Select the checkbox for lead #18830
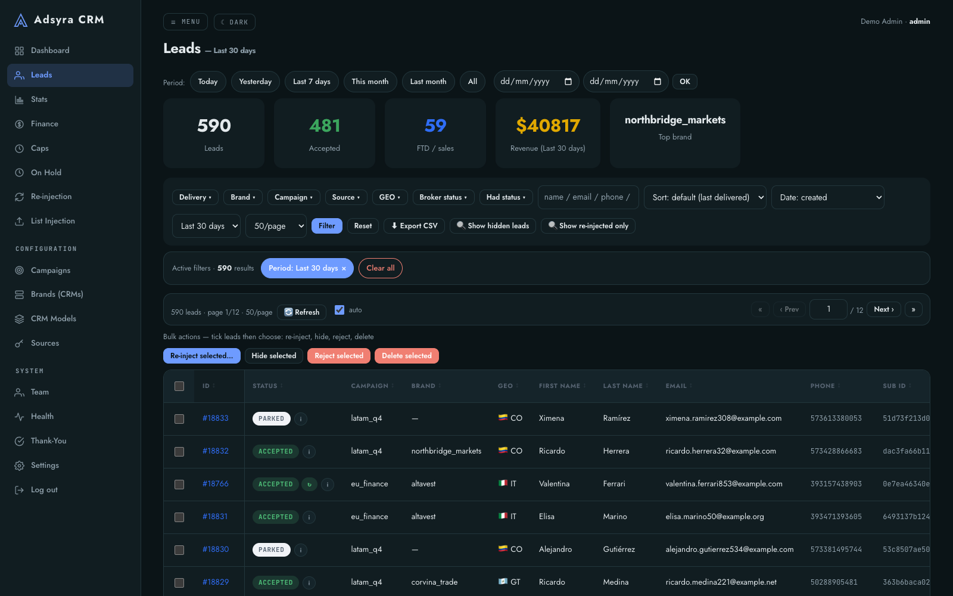953x596 pixels. [x=179, y=550]
